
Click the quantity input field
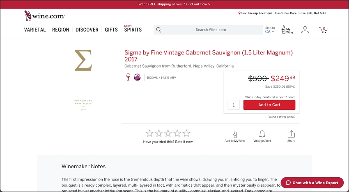tap(234, 105)
